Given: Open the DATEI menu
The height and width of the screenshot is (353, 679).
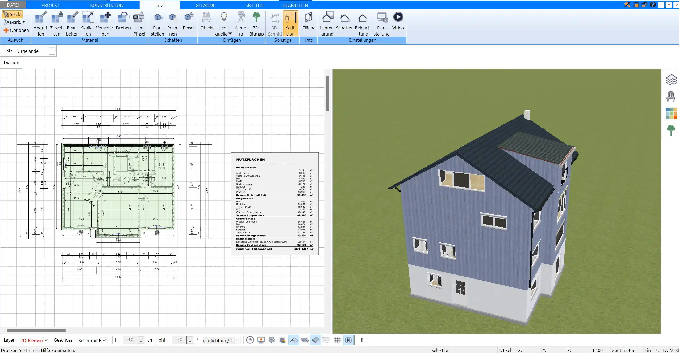Looking at the screenshot, I should tap(13, 5).
